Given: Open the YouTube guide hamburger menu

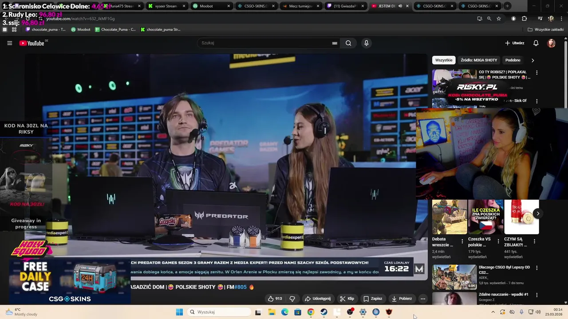Looking at the screenshot, I should pos(9,43).
